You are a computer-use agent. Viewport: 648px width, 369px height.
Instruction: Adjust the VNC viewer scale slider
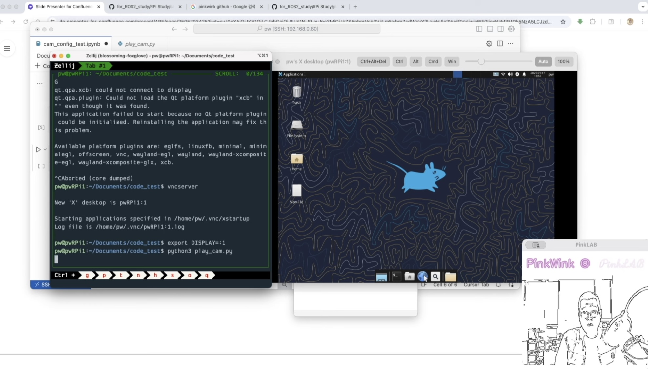[x=481, y=61]
